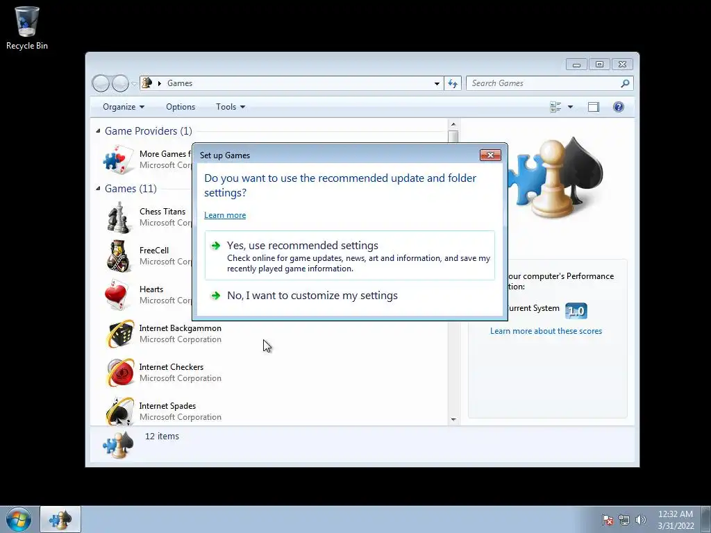Image resolution: width=711 pixels, height=533 pixels.
Task: Collapse the Game Providers group
Action: 98,131
